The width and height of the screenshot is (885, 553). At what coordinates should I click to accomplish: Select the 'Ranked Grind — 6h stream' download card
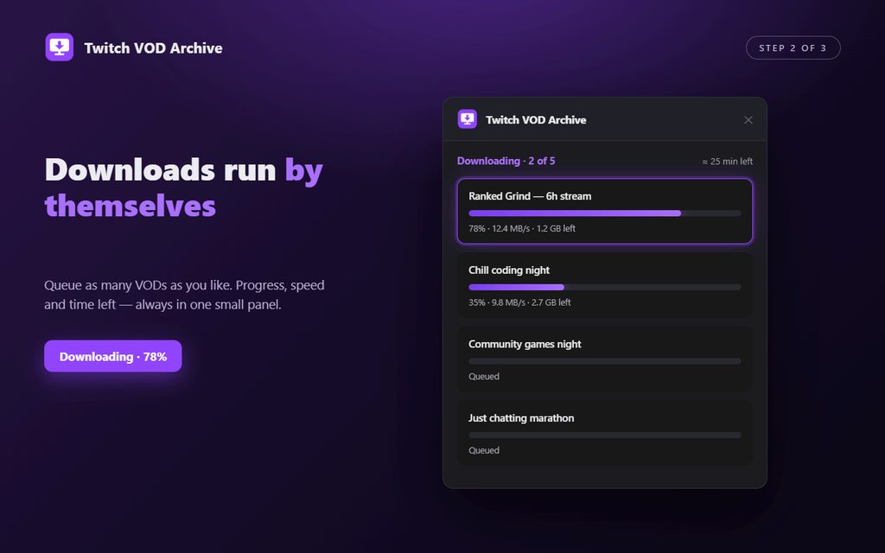604,211
